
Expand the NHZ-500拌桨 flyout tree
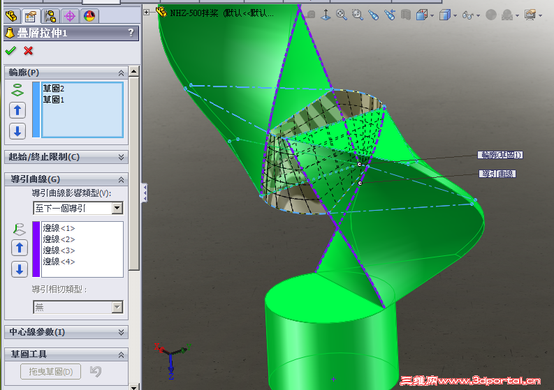(x=146, y=13)
